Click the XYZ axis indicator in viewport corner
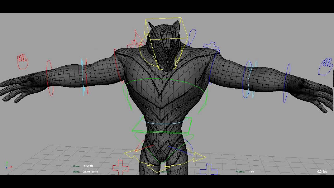Viewport: 334px width, 188px height. click(x=8, y=165)
